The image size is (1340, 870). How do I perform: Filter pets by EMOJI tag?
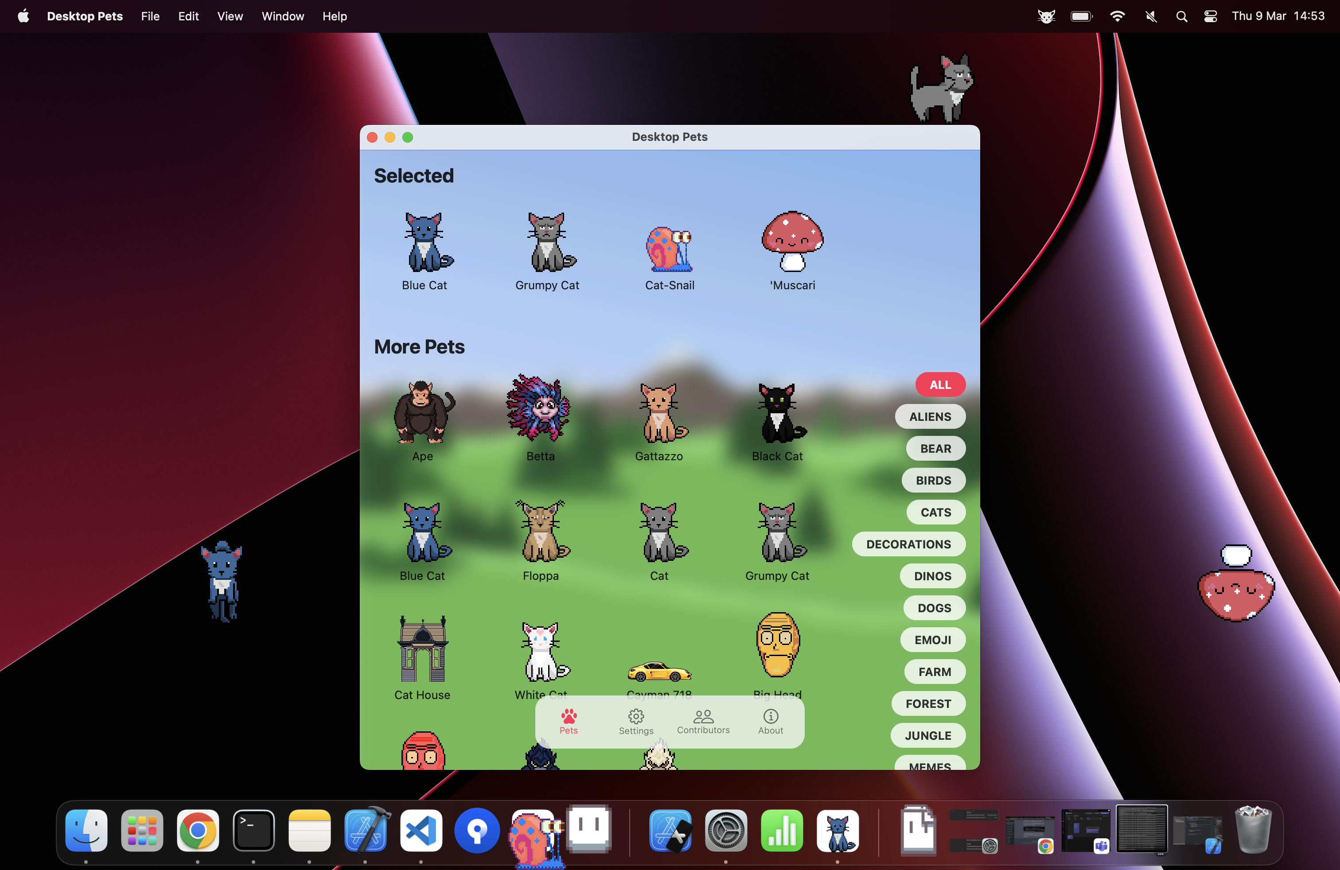[x=933, y=640]
